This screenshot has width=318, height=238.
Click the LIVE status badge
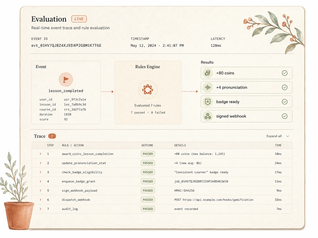pyautogui.click(x=79, y=19)
